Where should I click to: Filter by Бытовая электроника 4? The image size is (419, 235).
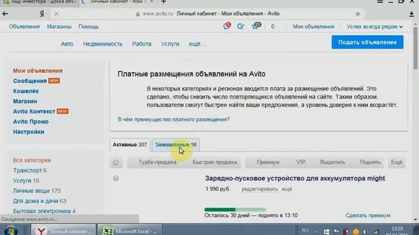[x=44, y=211]
